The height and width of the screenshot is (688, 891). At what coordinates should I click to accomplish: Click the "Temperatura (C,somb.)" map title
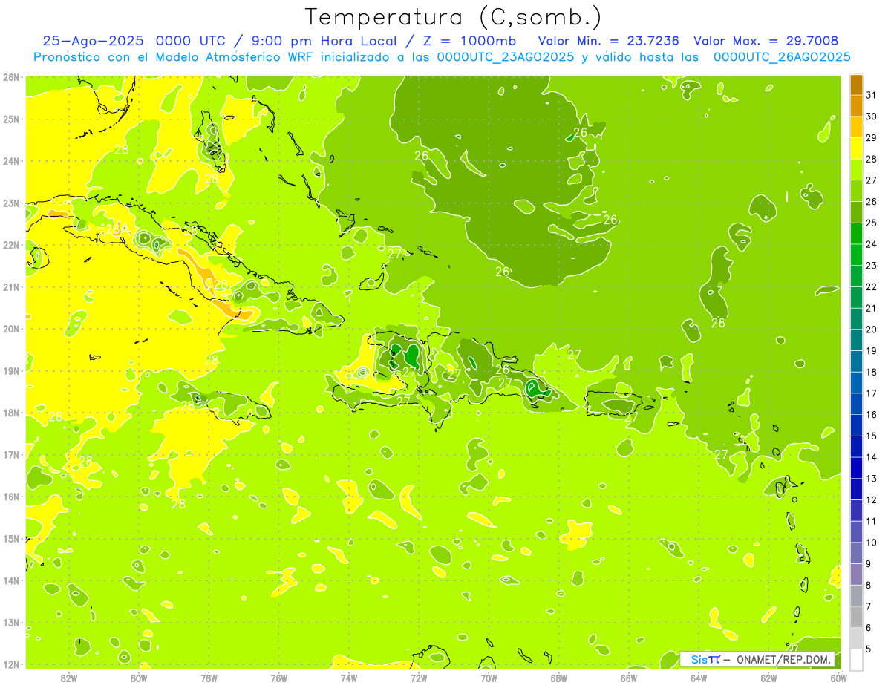[454, 18]
